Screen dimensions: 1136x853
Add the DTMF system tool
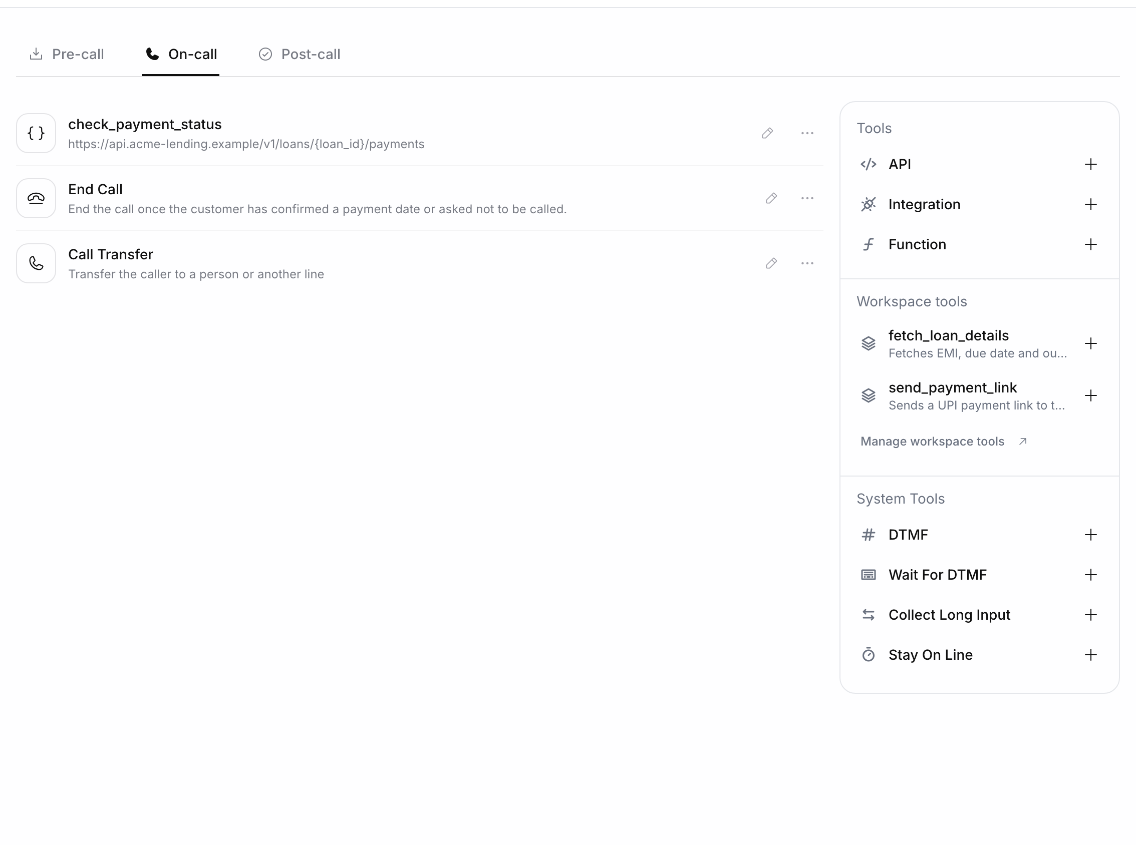[x=1091, y=535]
